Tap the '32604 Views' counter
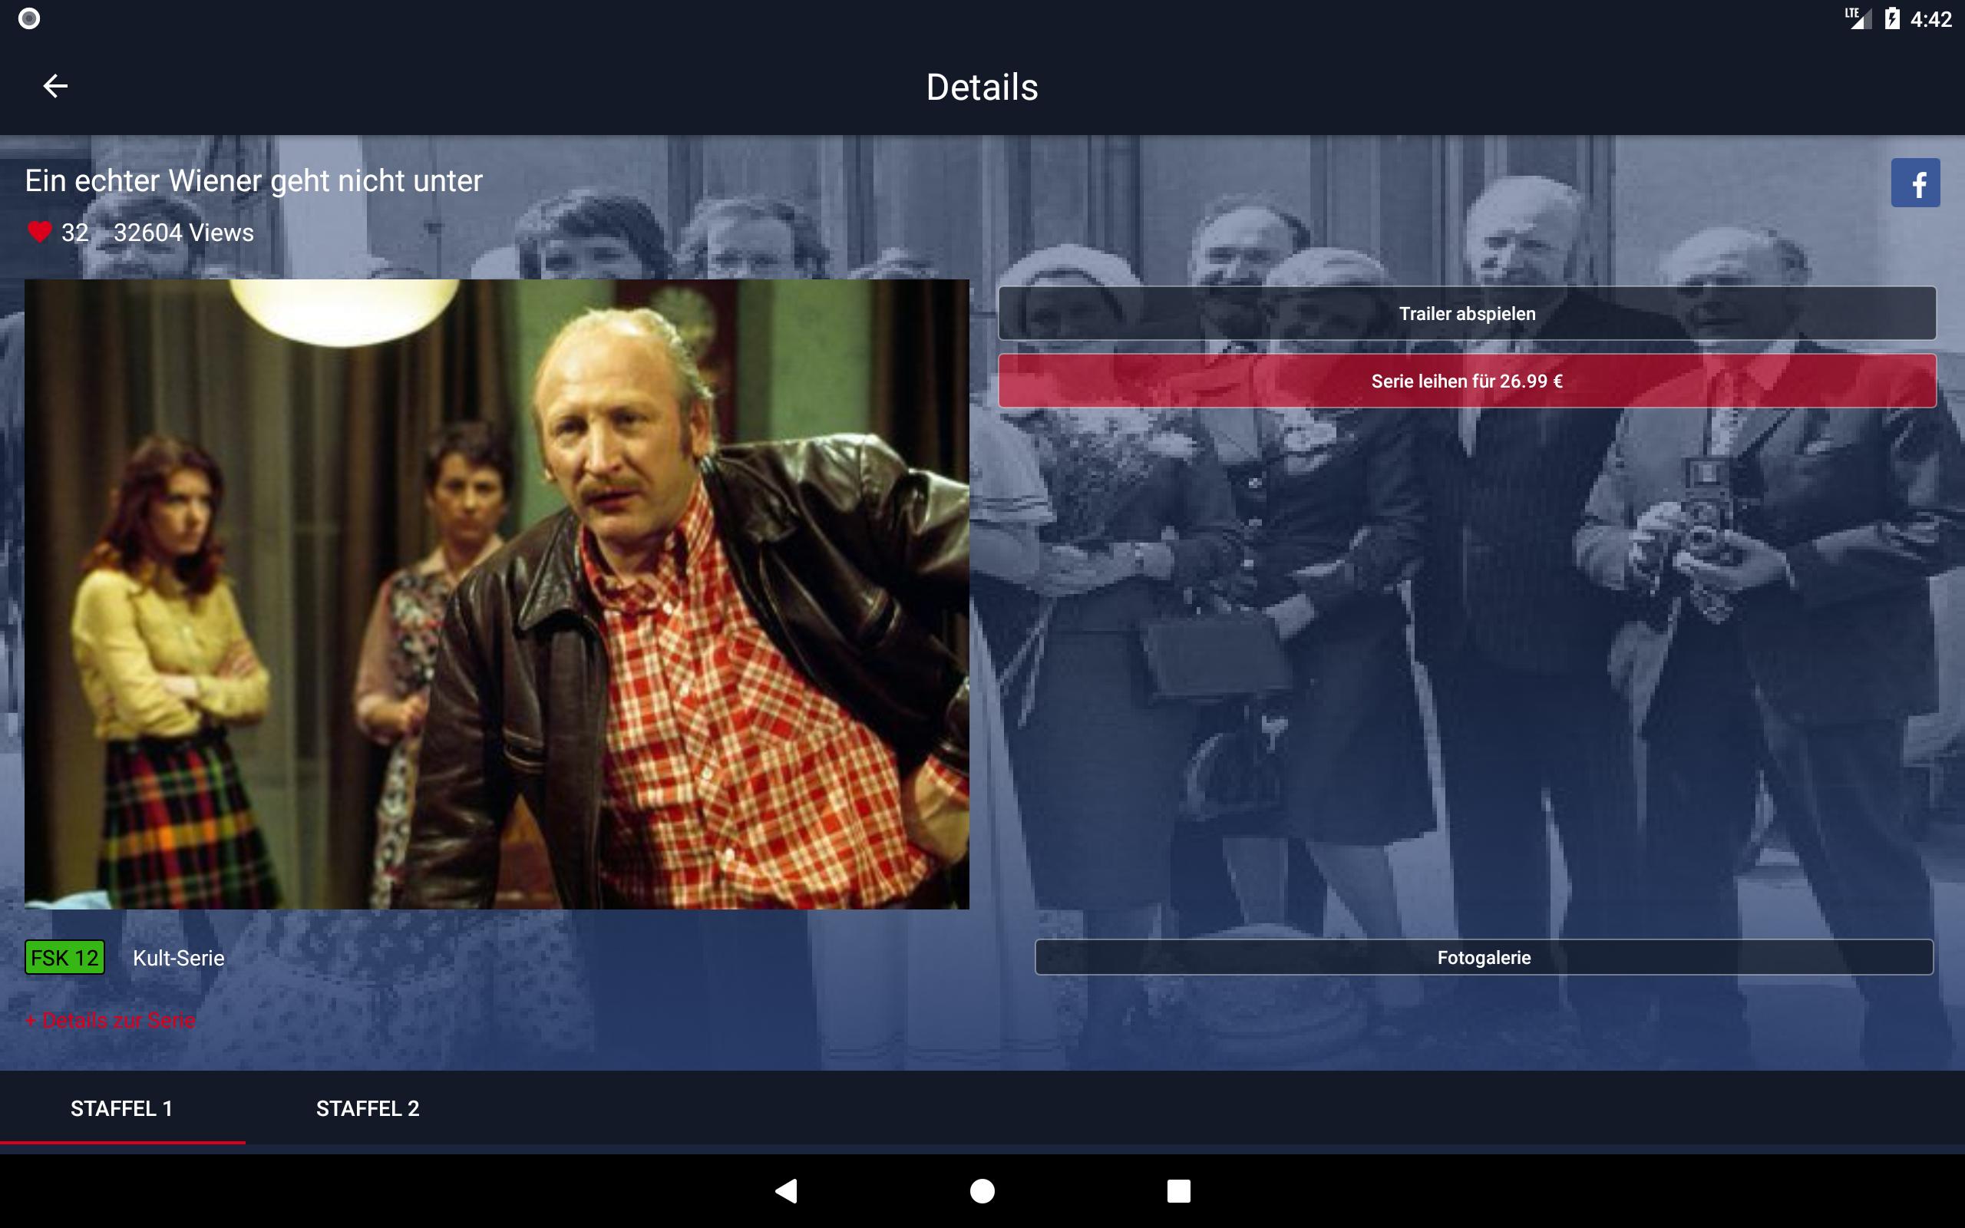 click(183, 233)
